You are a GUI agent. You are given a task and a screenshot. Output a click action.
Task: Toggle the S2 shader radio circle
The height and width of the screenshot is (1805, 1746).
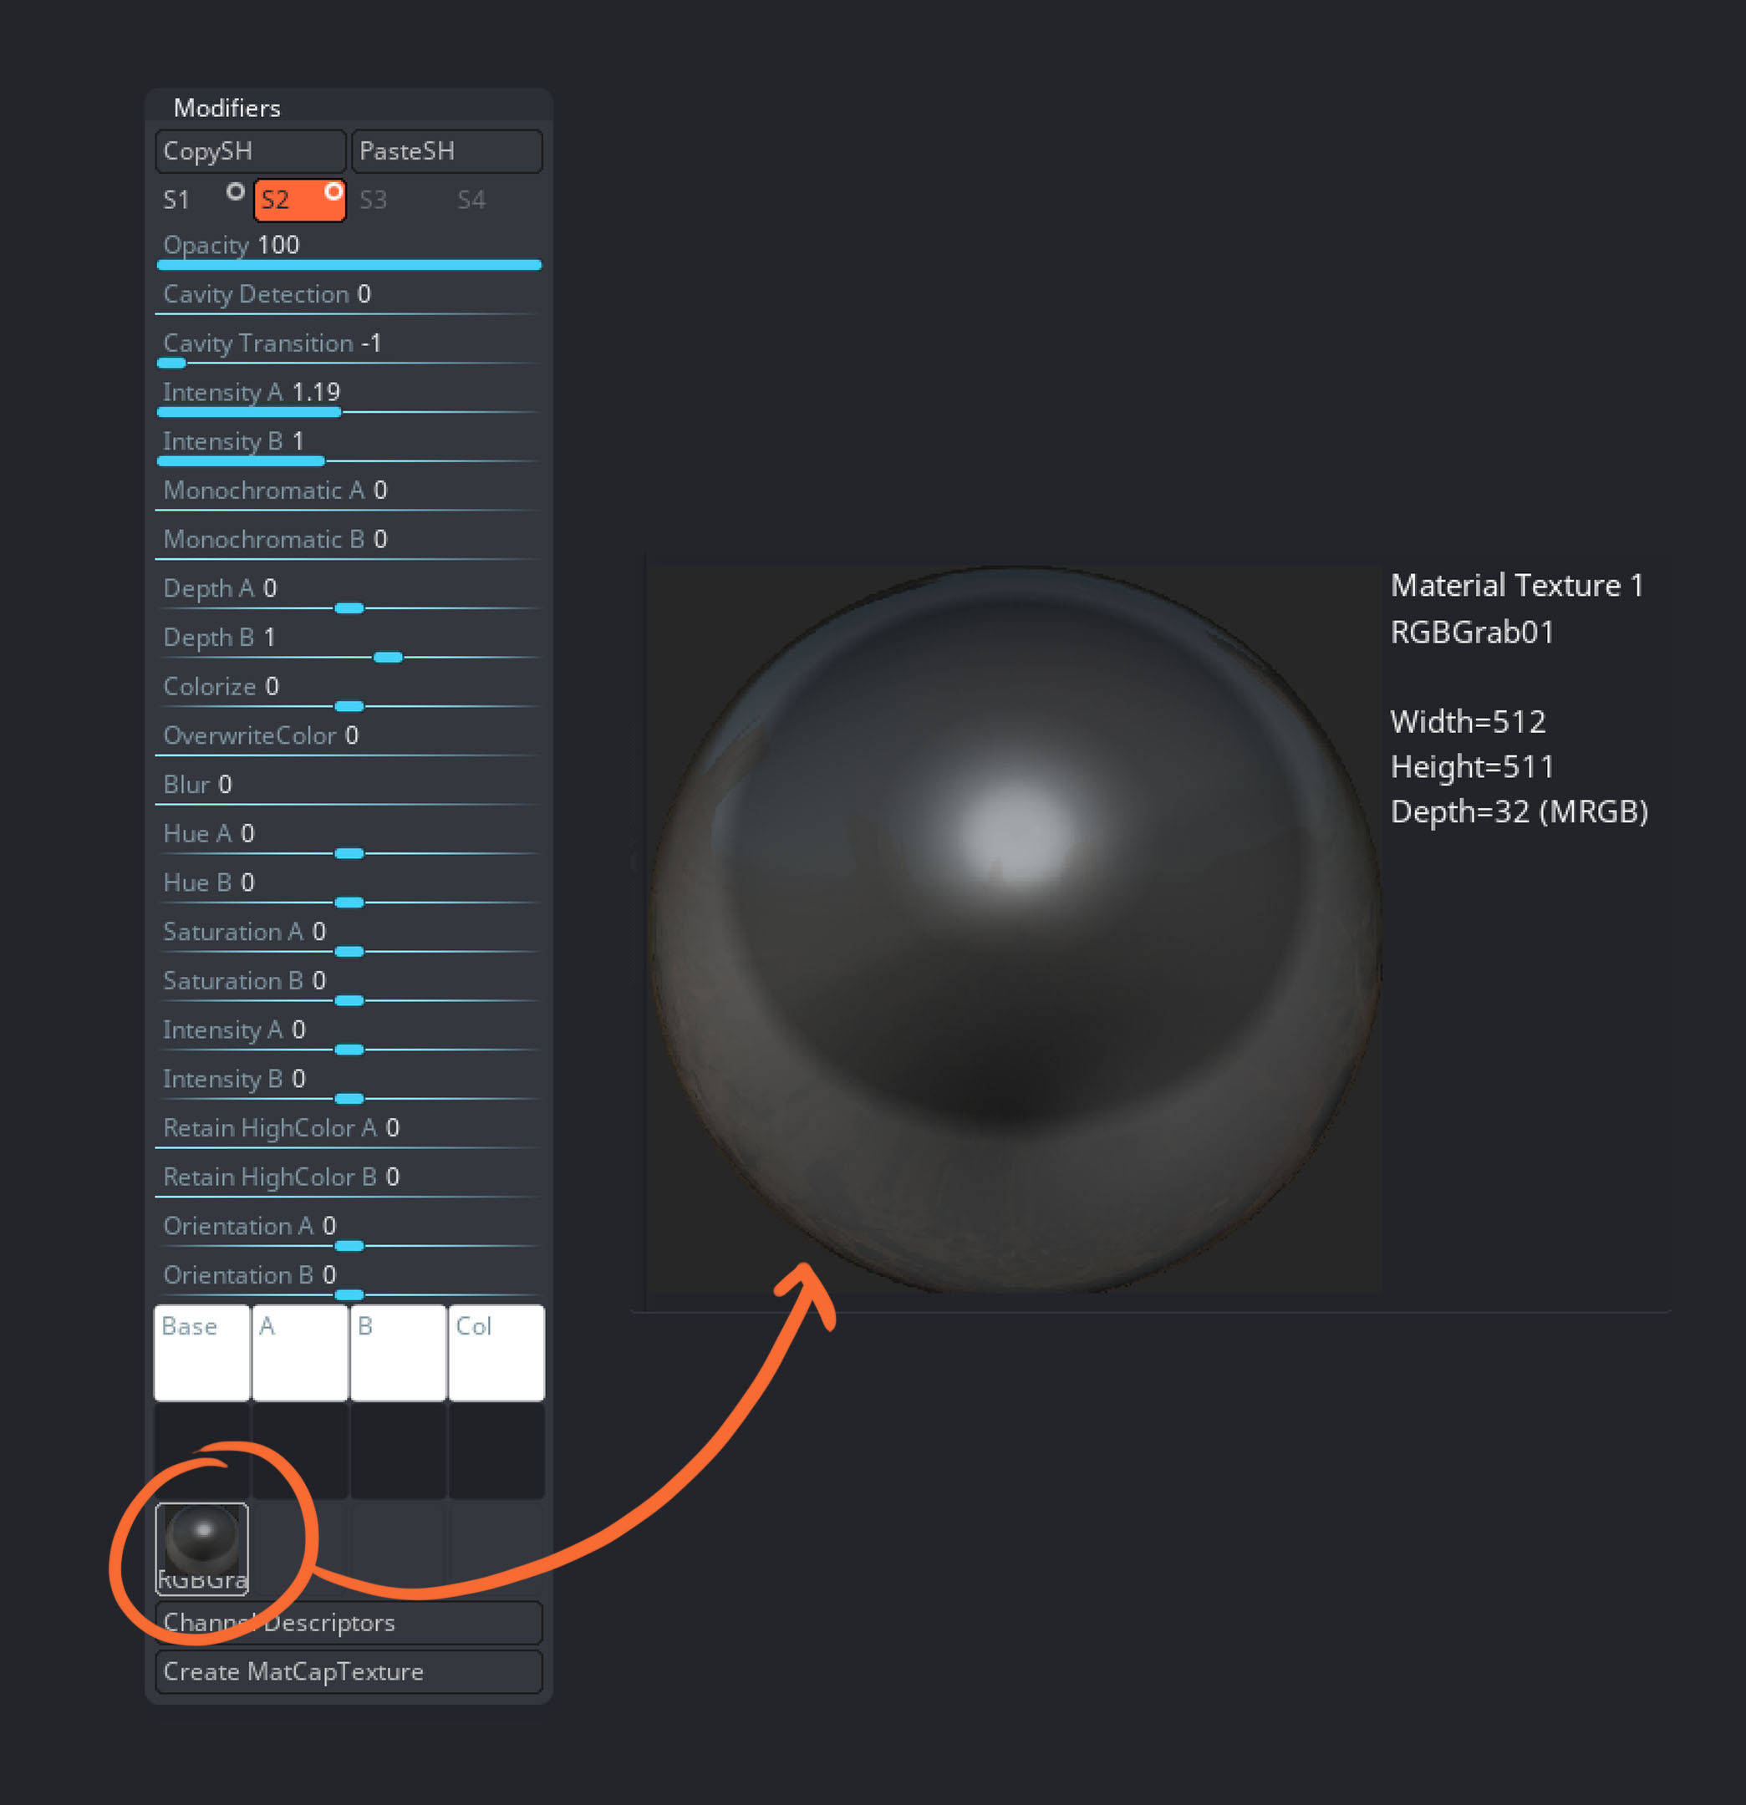point(333,191)
